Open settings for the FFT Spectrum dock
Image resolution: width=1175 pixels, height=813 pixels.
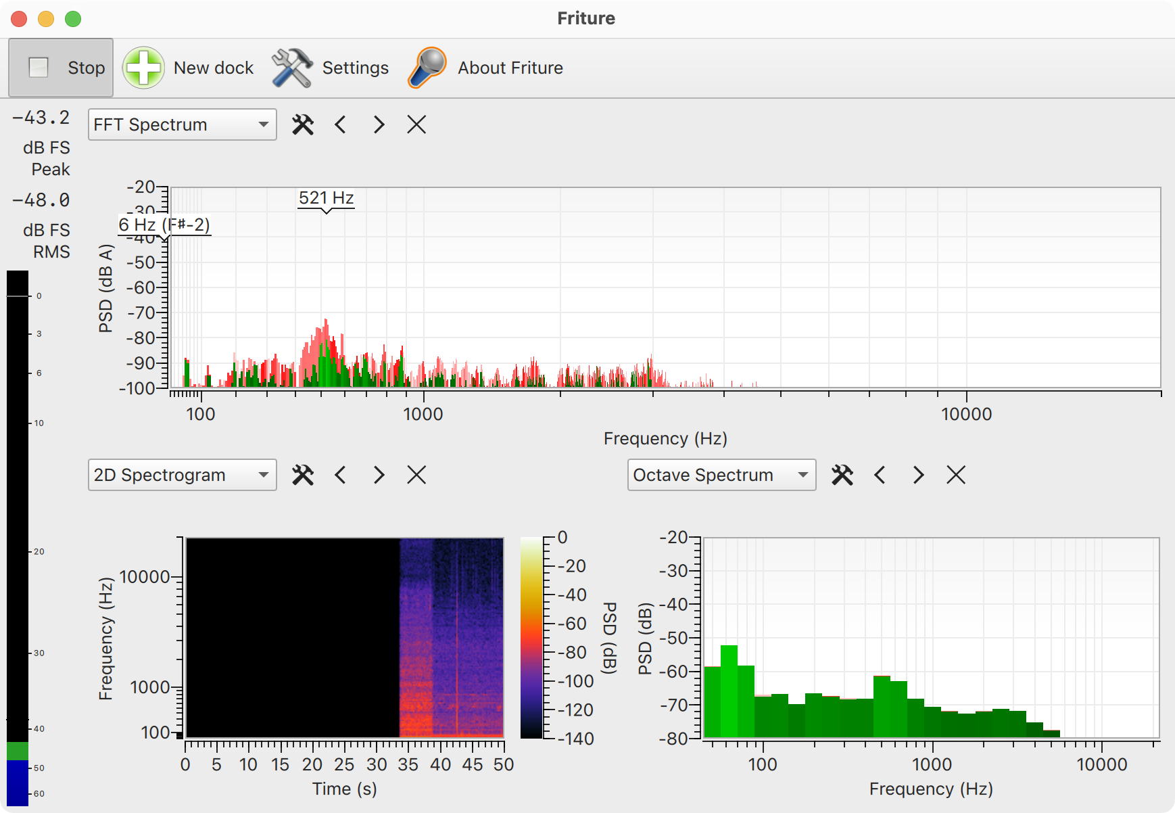[x=303, y=124]
